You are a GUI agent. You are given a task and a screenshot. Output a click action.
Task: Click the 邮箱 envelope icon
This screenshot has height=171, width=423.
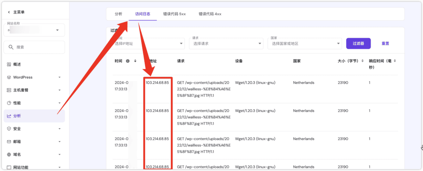coord(9,142)
